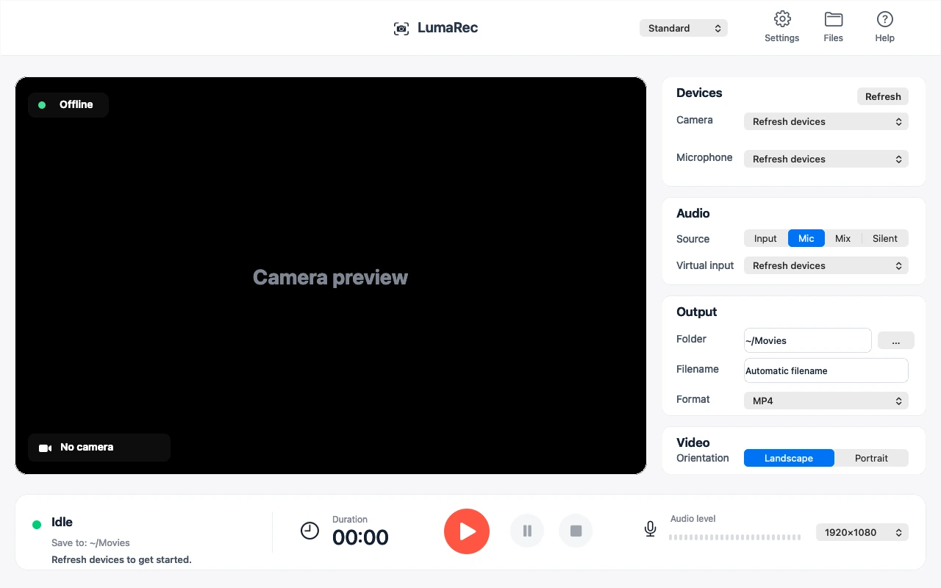
Task: Open the Files folder icon
Action: [834, 19]
